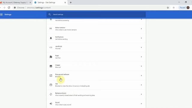Open Background sync setting label
192x108 pixels.
[61, 93]
